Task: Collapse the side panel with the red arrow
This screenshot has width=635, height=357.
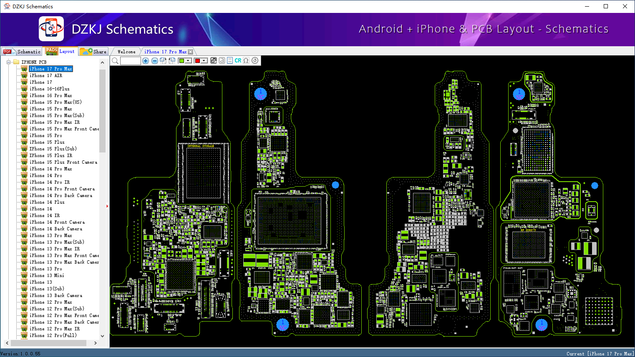Action: [x=108, y=206]
